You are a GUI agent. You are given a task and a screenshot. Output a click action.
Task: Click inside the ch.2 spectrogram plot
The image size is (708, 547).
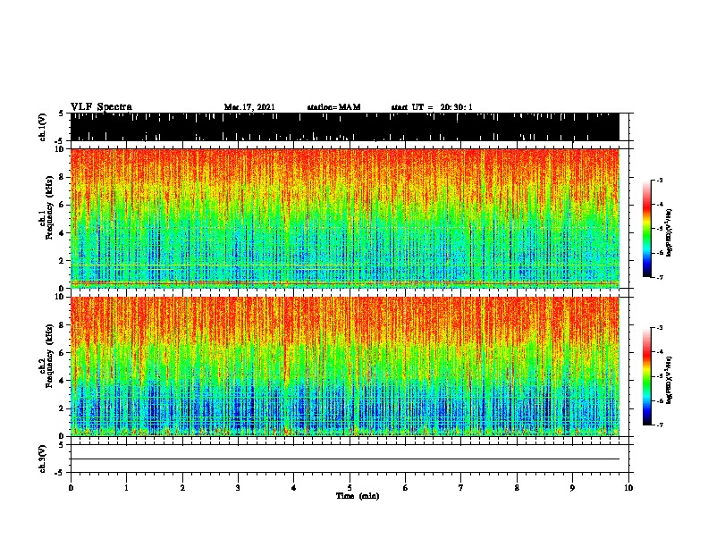(344, 366)
